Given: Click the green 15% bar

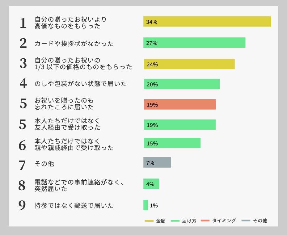Looking at the screenshot, I should point(172,143).
